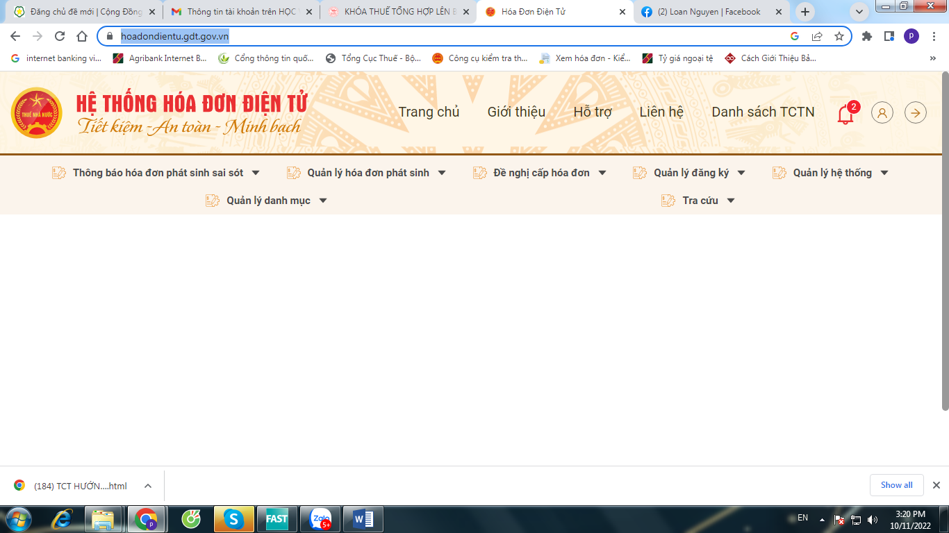Open Chrome extensions puzzle icon
The width and height of the screenshot is (949, 533).
click(x=867, y=36)
